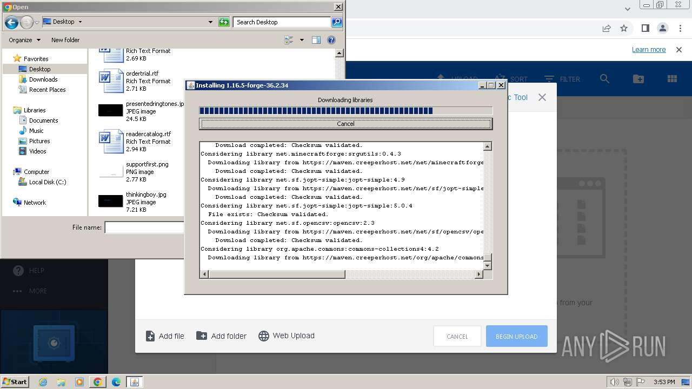Click the Windows Start button
The height and width of the screenshot is (389, 692).
tap(15, 381)
